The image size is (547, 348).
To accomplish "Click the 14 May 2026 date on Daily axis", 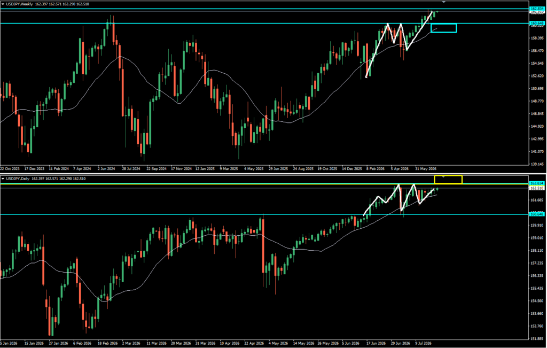I will point(303,343).
